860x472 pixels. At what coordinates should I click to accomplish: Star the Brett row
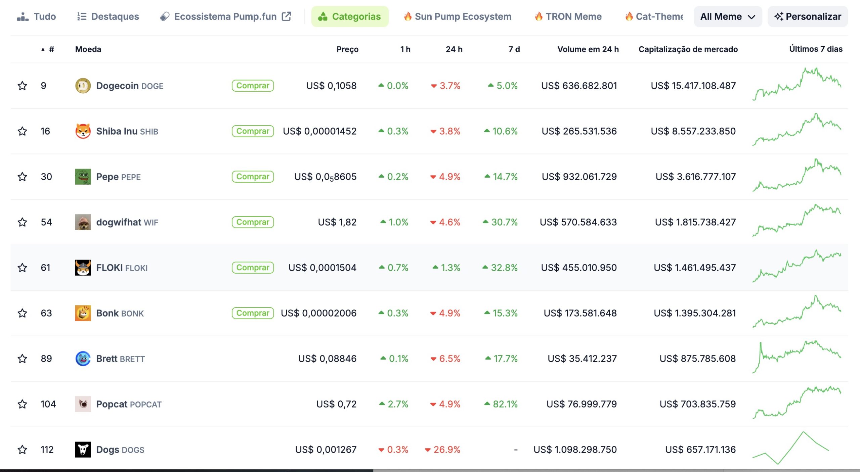(23, 359)
